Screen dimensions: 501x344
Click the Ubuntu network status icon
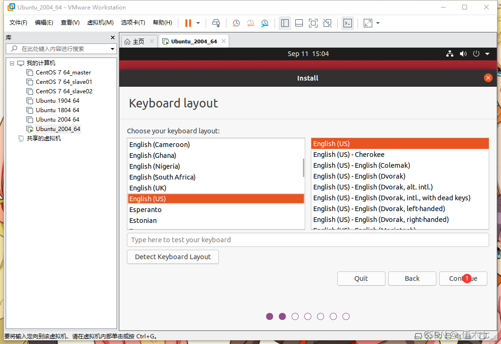[450, 54]
